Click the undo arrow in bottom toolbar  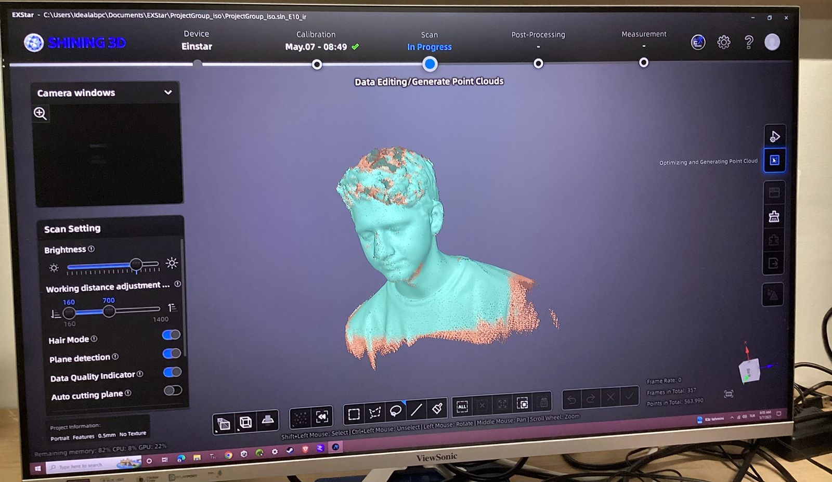[x=571, y=400]
